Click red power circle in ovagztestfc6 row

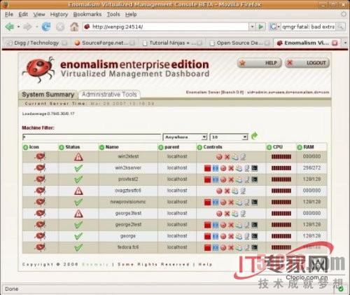[x=219, y=191]
